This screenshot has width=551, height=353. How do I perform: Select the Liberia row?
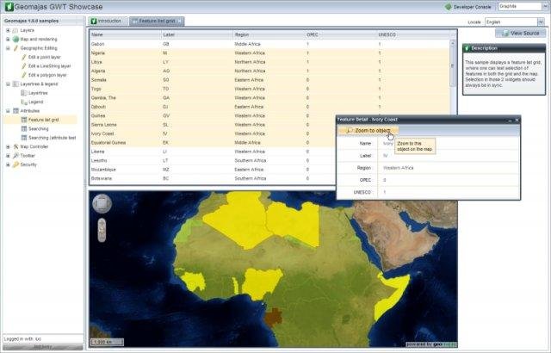[x=213, y=152]
